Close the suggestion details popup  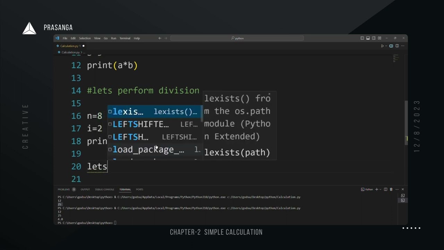pyautogui.click(x=270, y=94)
